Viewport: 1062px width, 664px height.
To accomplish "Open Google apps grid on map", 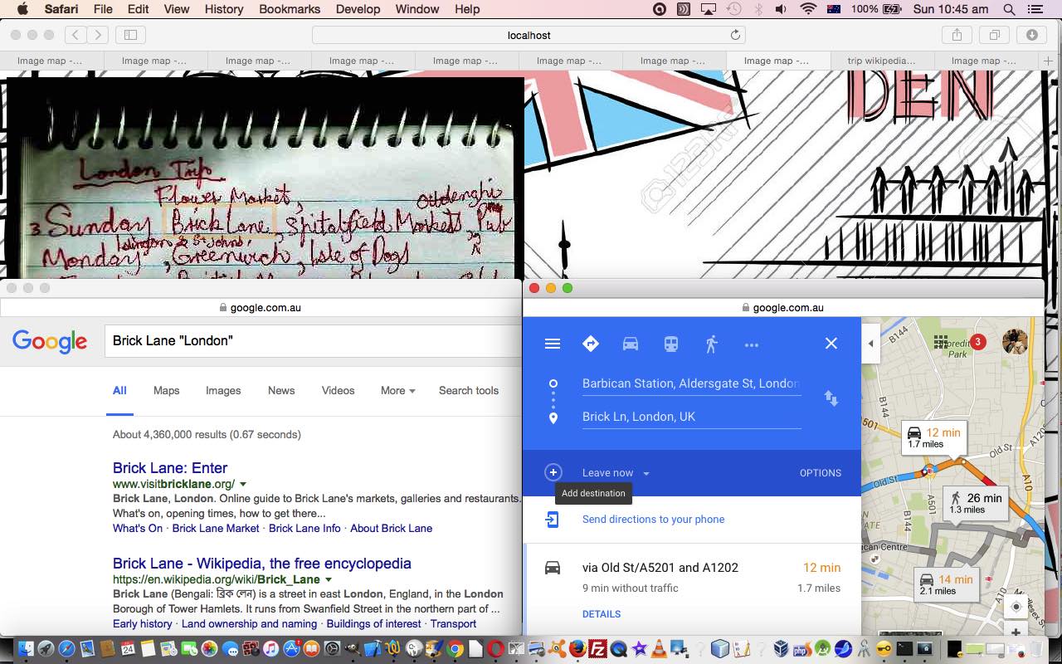I will click(x=941, y=342).
